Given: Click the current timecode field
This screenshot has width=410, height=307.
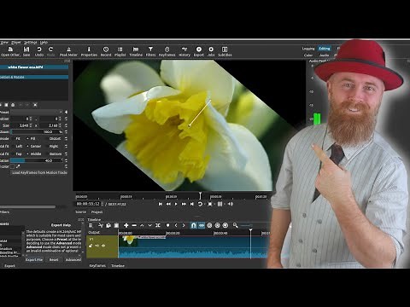Looking at the screenshot, I should (89, 204).
